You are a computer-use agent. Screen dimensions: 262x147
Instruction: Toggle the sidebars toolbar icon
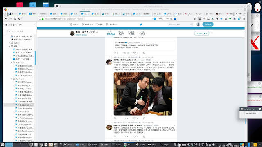tap(199, 19)
